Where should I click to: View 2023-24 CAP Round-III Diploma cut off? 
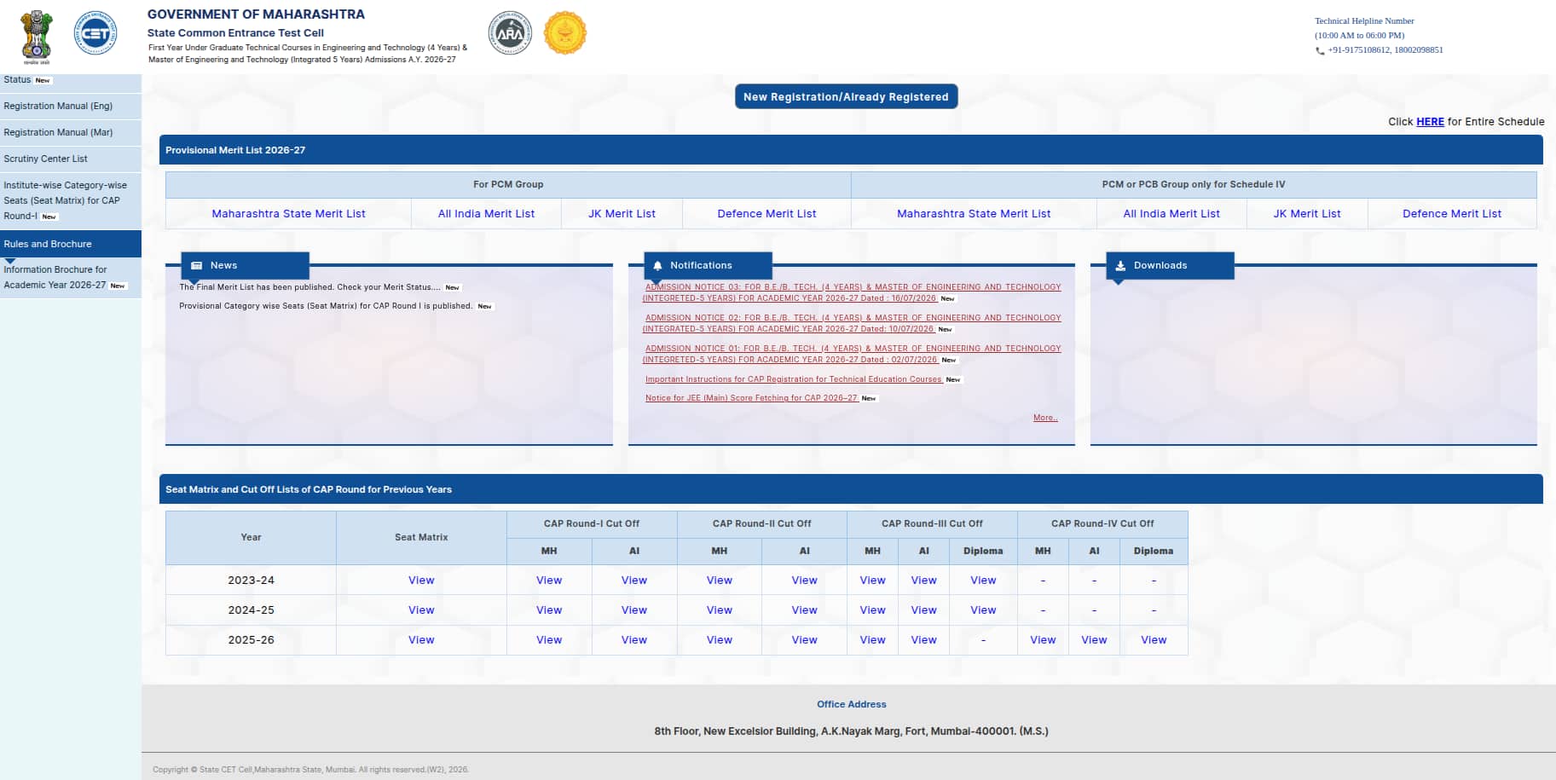point(983,581)
